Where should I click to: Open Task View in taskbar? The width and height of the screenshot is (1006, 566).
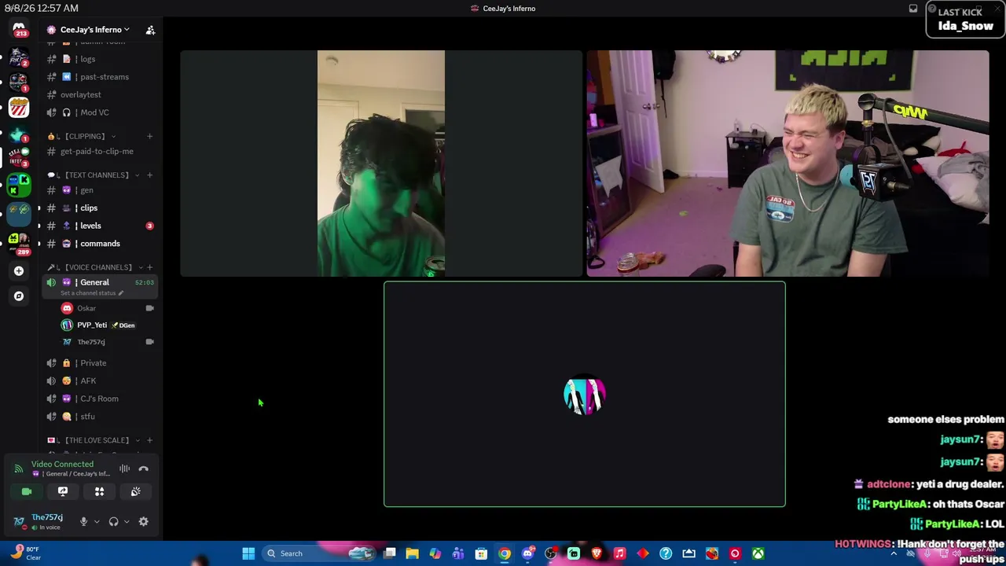389,553
